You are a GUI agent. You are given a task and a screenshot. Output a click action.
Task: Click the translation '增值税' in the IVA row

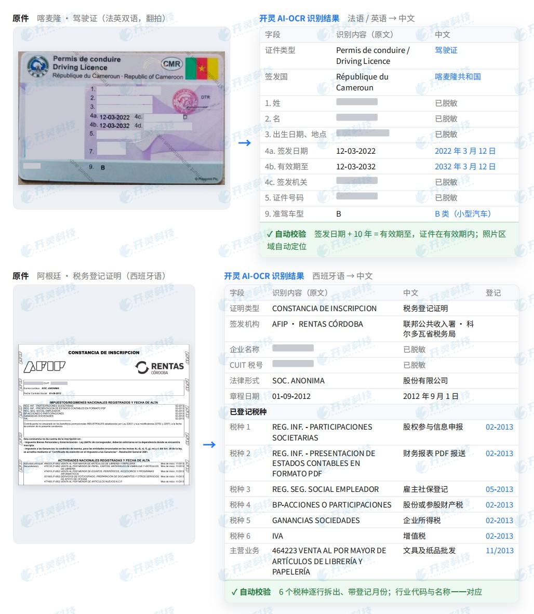click(x=414, y=536)
